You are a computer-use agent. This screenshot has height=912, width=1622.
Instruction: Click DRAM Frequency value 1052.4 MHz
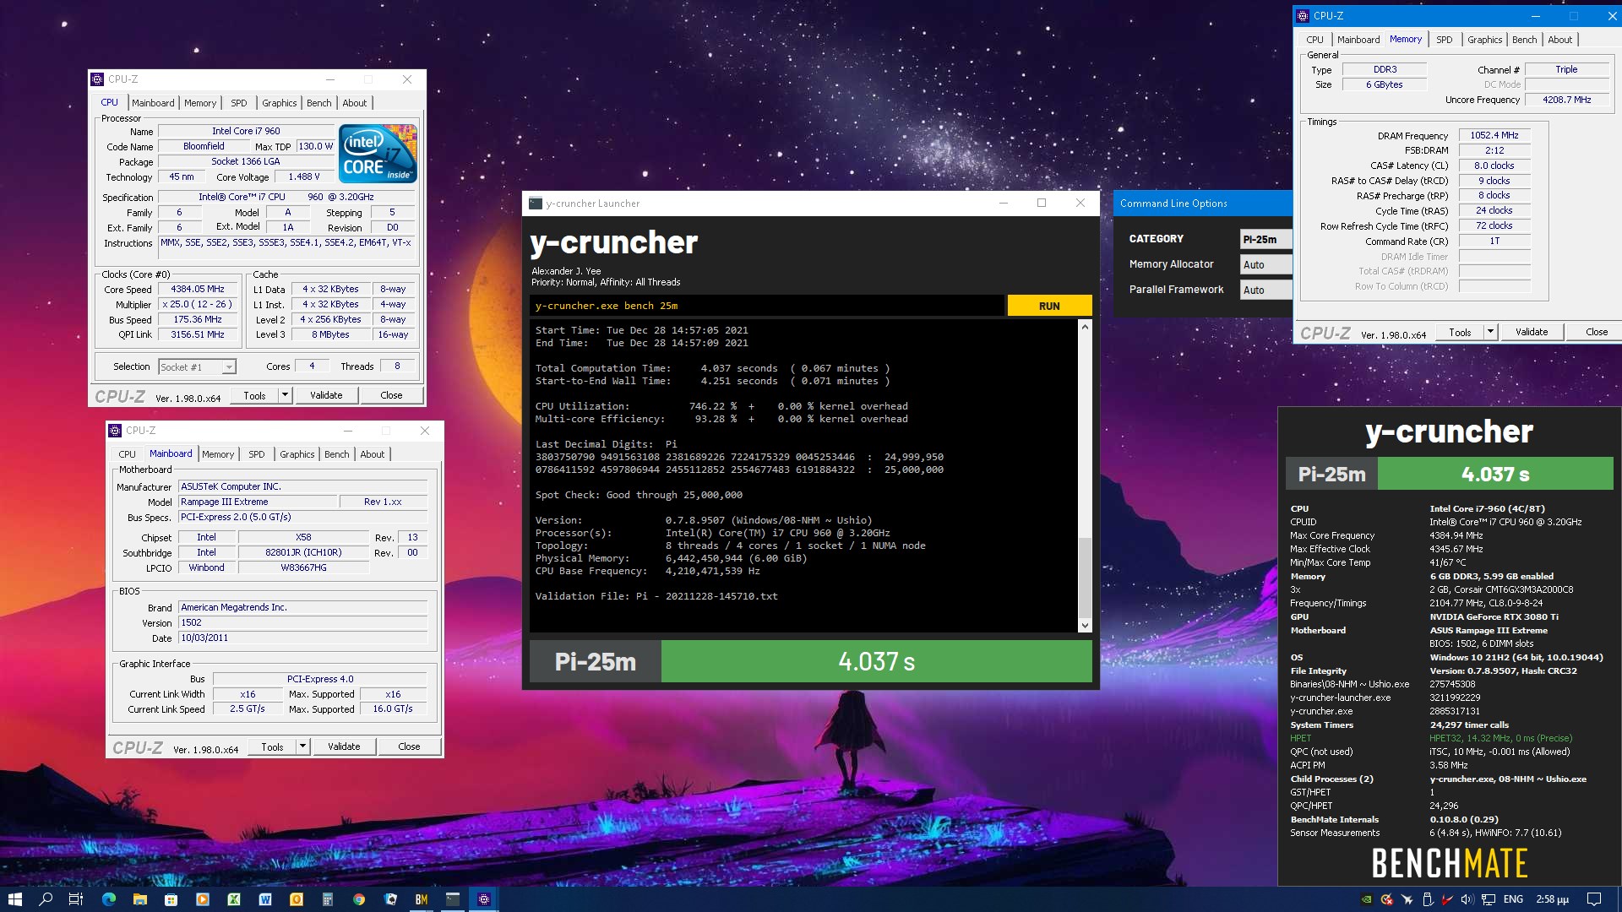(x=1494, y=135)
